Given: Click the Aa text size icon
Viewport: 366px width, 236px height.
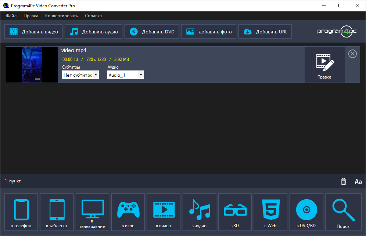Looking at the screenshot, I should [x=358, y=181].
